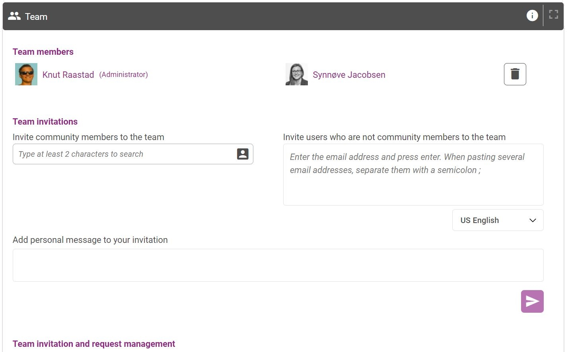Click the Team title in the header bar
The height and width of the screenshot is (352, 568).
(36, 17)
